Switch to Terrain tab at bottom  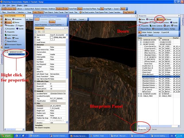tap(154, 129)
